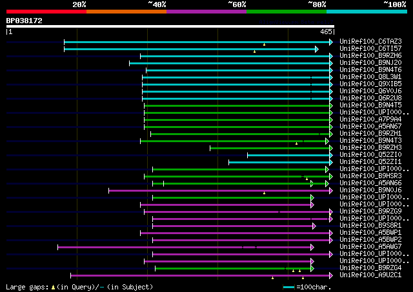The height and width of the screenshot is (292, 413).
Task: Click the ~60% legend percentage label
Action: (237, 5)
